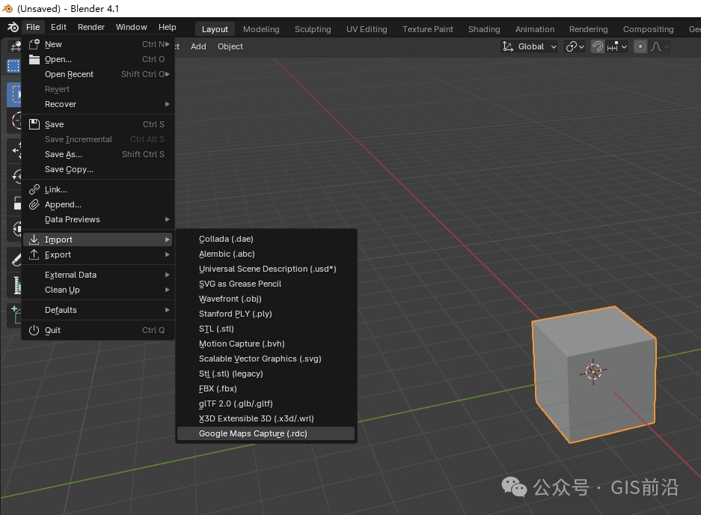Open the Help menu
This screenshot has height=515, width=701.
tap(167, 27)
